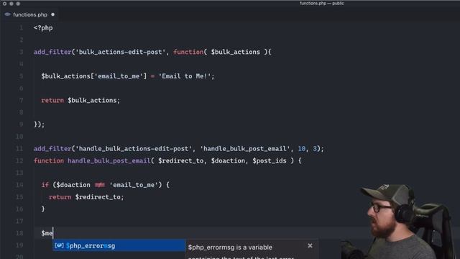The image size is (460, 259).
Task: Click the $doaction parameter on line 12
Action: click(x=228, y=160)
